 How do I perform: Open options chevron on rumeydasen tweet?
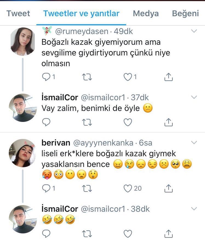click(194, 31)
